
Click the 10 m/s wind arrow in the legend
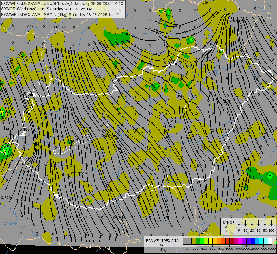(246, 223)
